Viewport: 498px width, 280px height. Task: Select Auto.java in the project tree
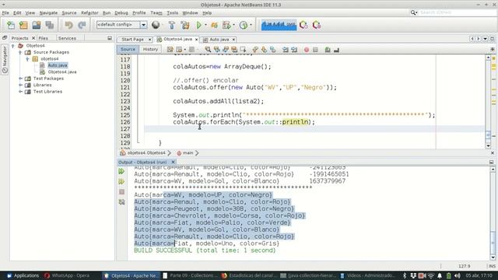coord(58,65)
